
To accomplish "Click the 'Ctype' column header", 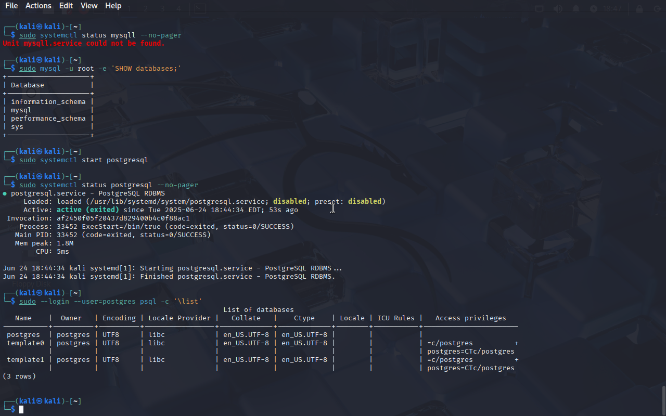I will pos(304,318).
